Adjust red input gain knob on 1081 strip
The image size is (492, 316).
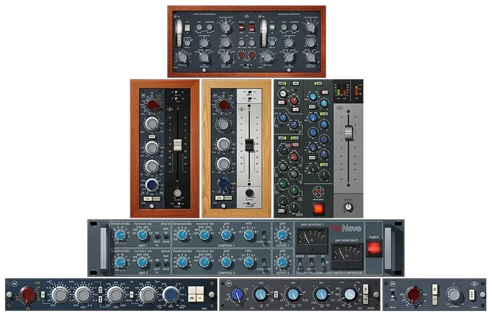(x=28, y=295)
